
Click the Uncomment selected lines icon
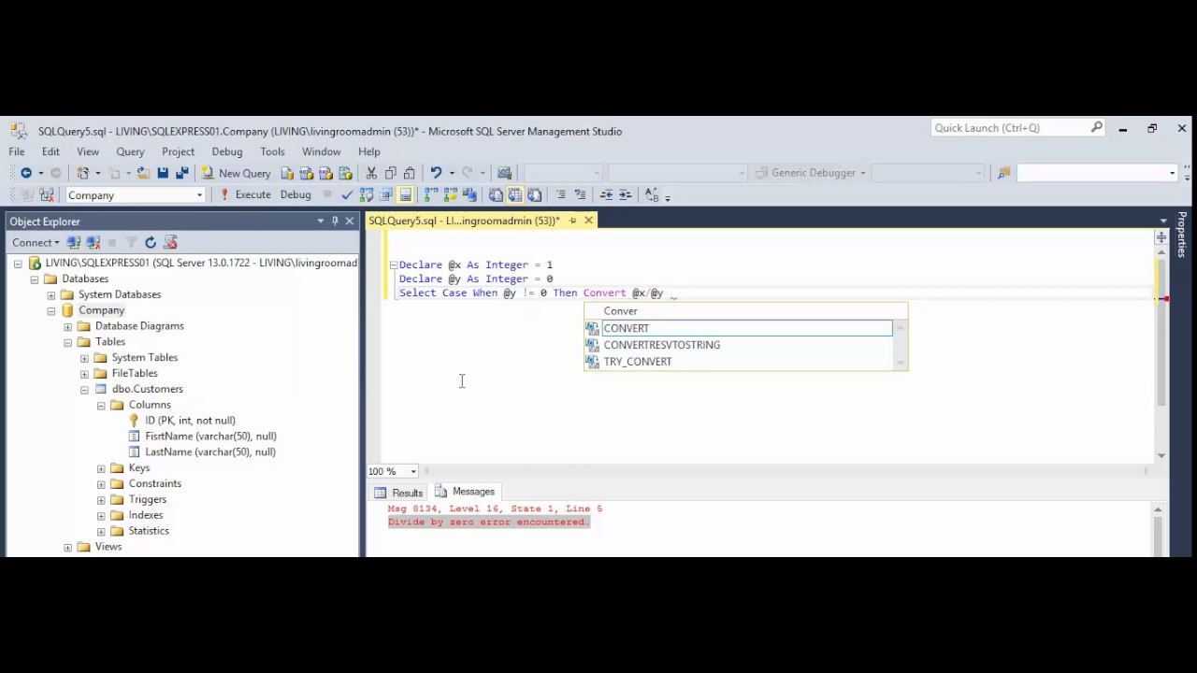coord(580,194)
